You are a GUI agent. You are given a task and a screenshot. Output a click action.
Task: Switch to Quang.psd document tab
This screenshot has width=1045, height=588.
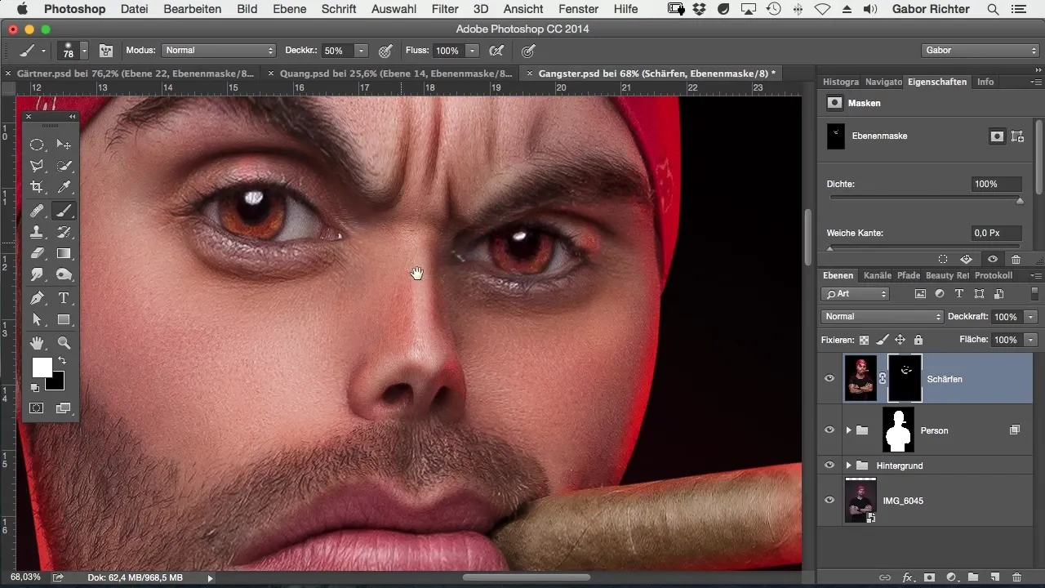click(396, 73)
